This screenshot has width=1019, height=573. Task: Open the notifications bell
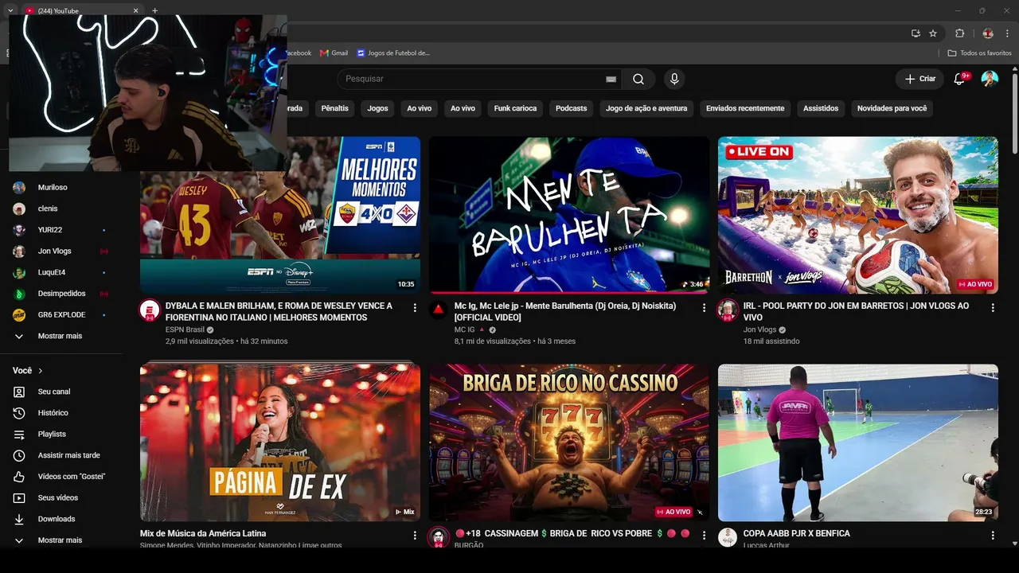959,79
